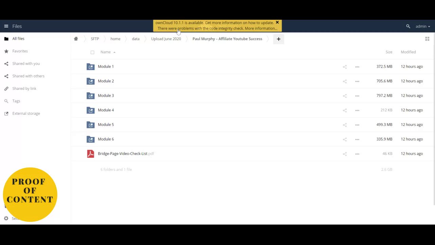Screen dimensions: 435x245
Task: Navigate to home breadcrumb
Action: [x=115, y=39]
